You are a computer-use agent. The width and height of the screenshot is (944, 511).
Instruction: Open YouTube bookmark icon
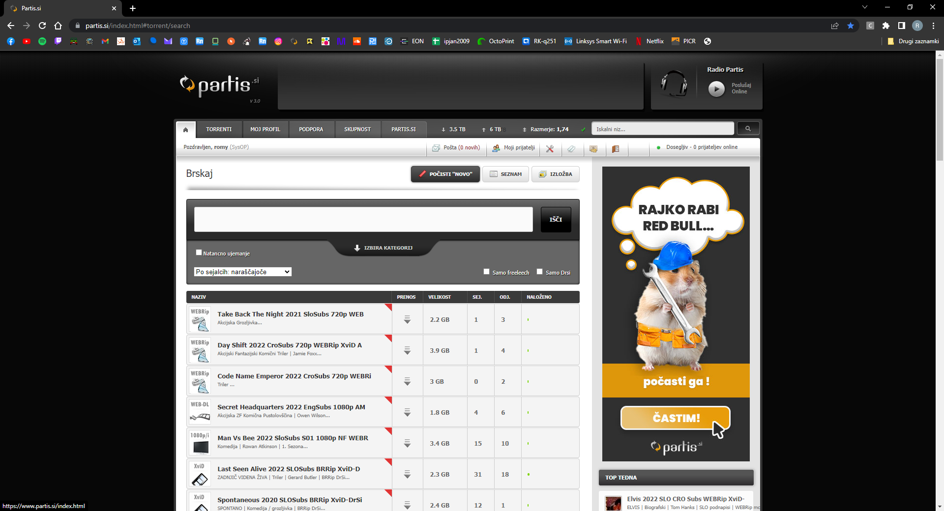[x=27, y=41]
